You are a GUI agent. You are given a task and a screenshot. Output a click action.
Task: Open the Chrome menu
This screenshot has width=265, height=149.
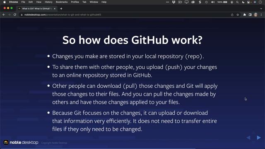pyautogui.click(x=13, y=2)
